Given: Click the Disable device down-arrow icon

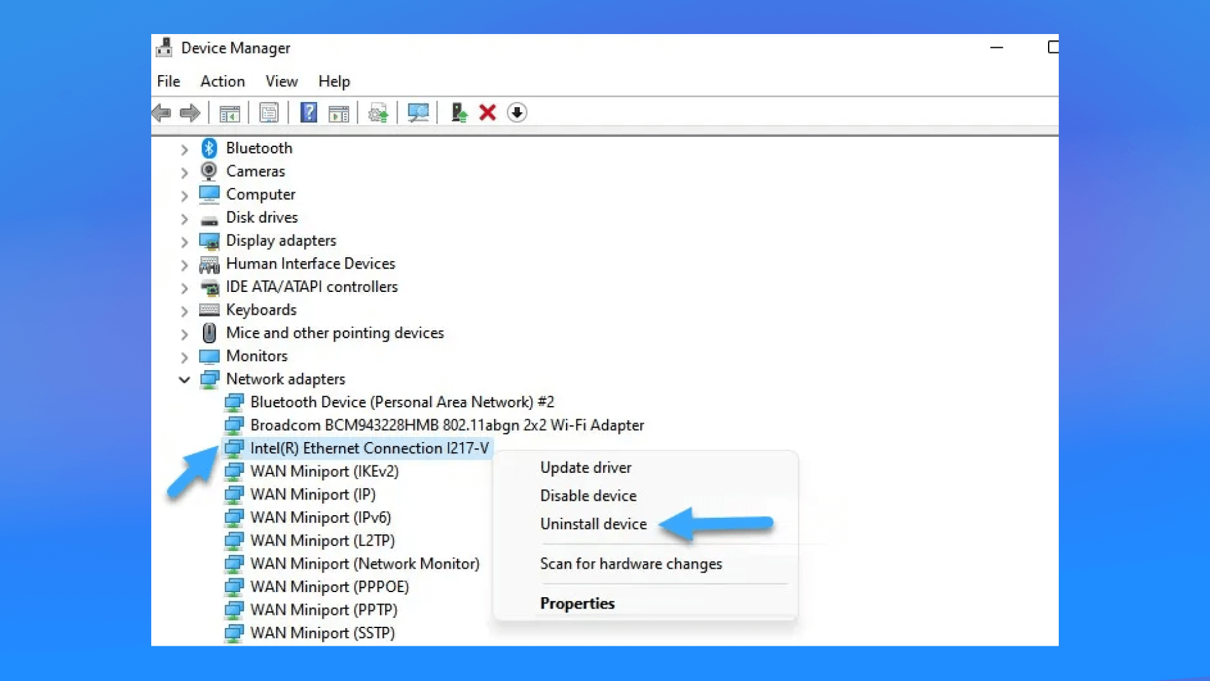Looking at the screenshot, I should [x=517, y=113].
